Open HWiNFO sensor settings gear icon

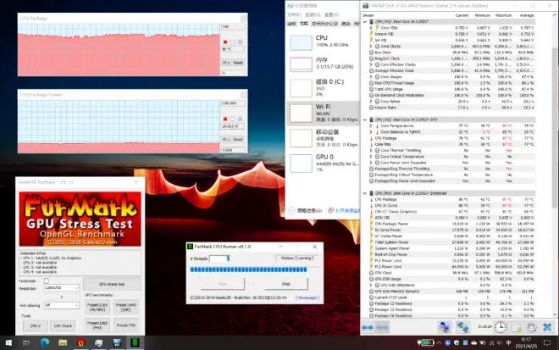[531, 327]
